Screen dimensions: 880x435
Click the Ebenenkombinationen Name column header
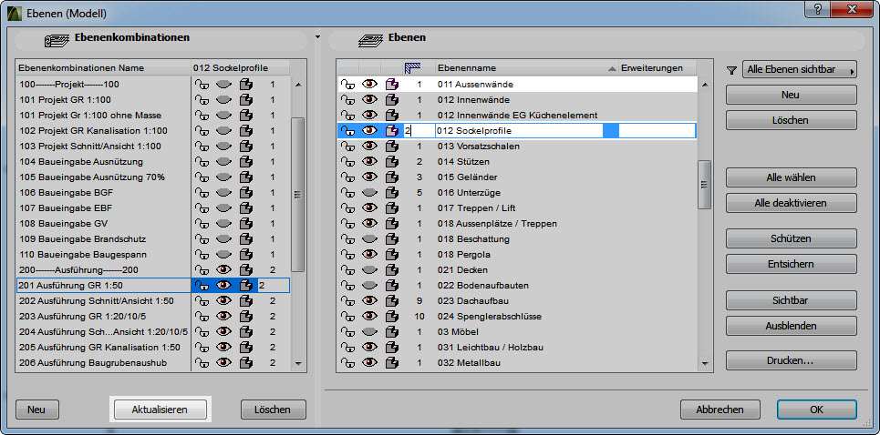click(103, 67)
